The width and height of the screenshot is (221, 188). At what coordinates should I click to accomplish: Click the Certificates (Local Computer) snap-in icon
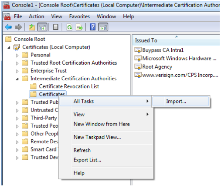coord(17,47)
